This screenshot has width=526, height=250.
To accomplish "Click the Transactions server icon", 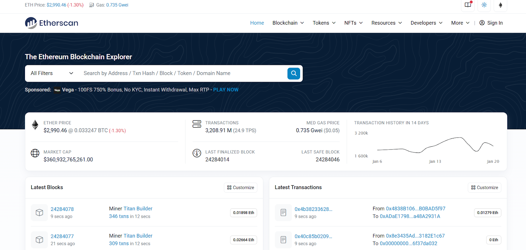I will [197, 124].
